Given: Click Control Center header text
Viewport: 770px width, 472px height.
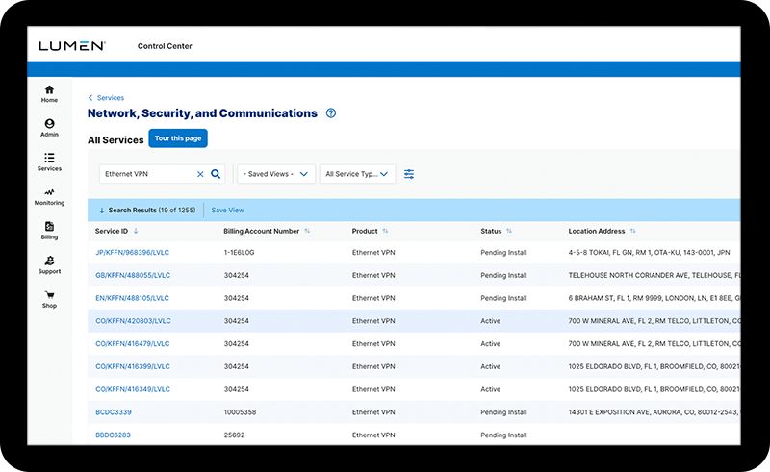Looking at the screenshot, I should [165, 46].
